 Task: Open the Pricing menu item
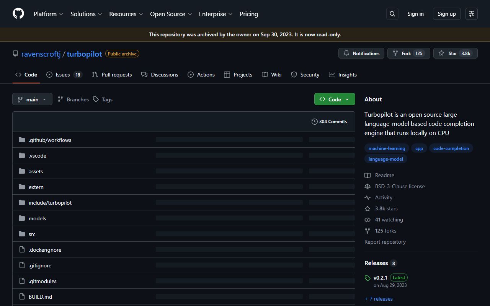[249, 14]
